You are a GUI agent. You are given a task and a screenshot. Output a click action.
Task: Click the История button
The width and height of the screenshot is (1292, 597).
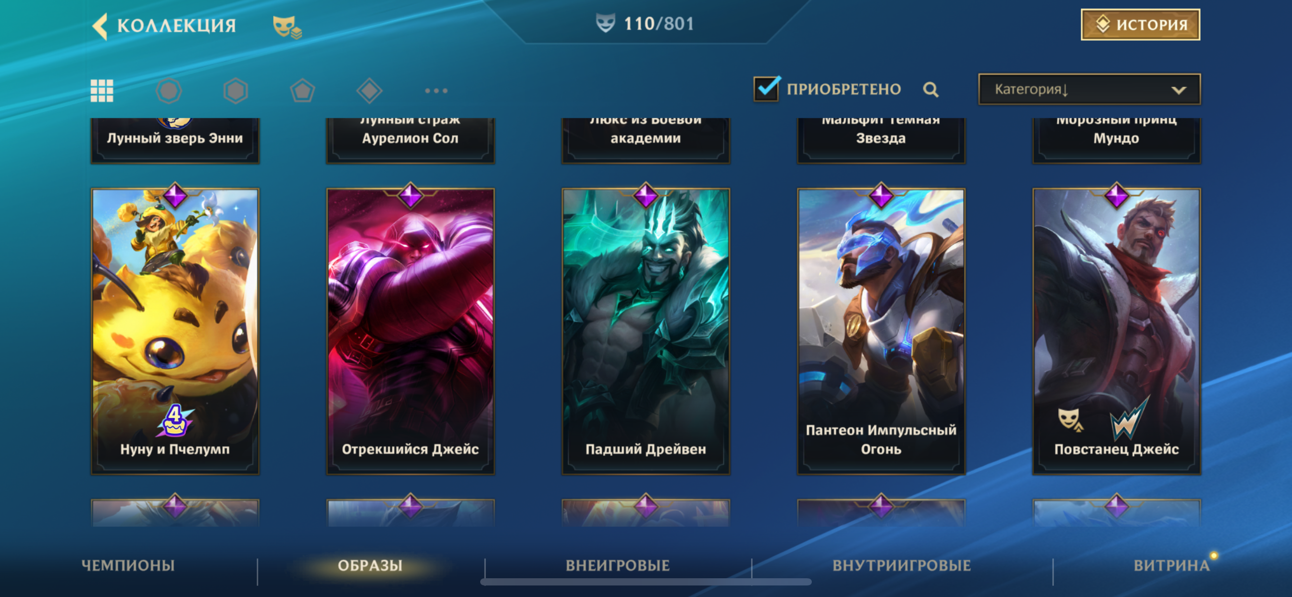(1140, 25)
